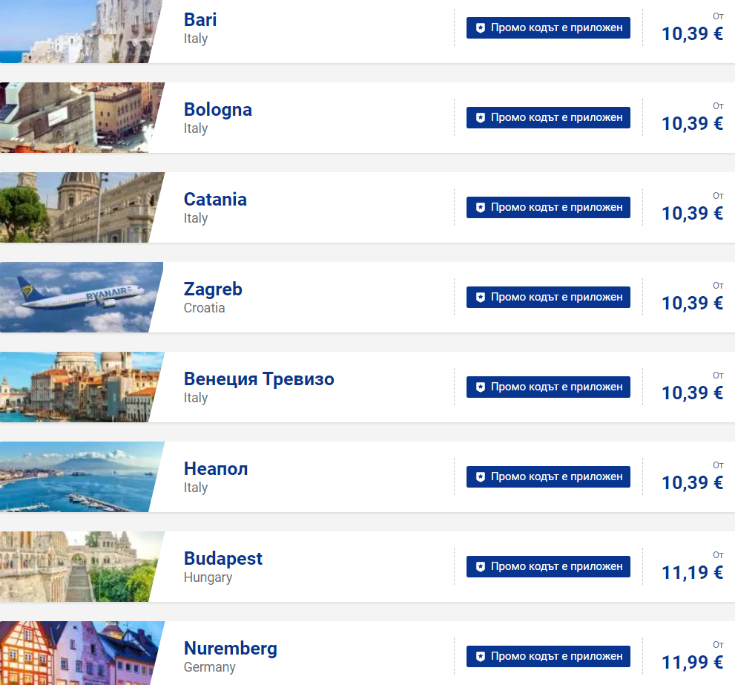
Task: Click the Неапол promo code applied badge
Action: (548, 477)
